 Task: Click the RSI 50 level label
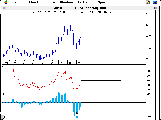[x=148, y=85]
